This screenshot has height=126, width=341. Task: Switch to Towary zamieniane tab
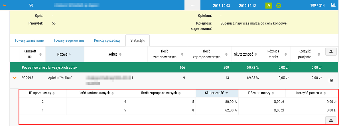[x=29, y=40]
